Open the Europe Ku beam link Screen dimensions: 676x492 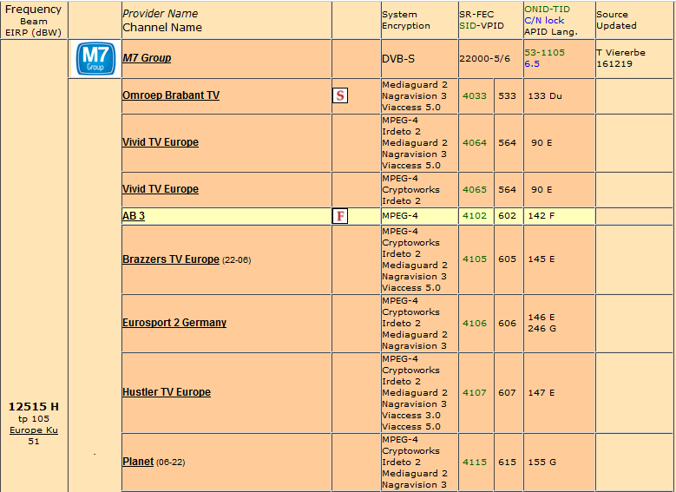[x=34, y=430]
